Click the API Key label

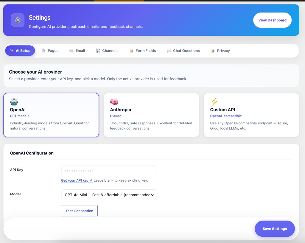pyautogui.click(x=17, y=170)
